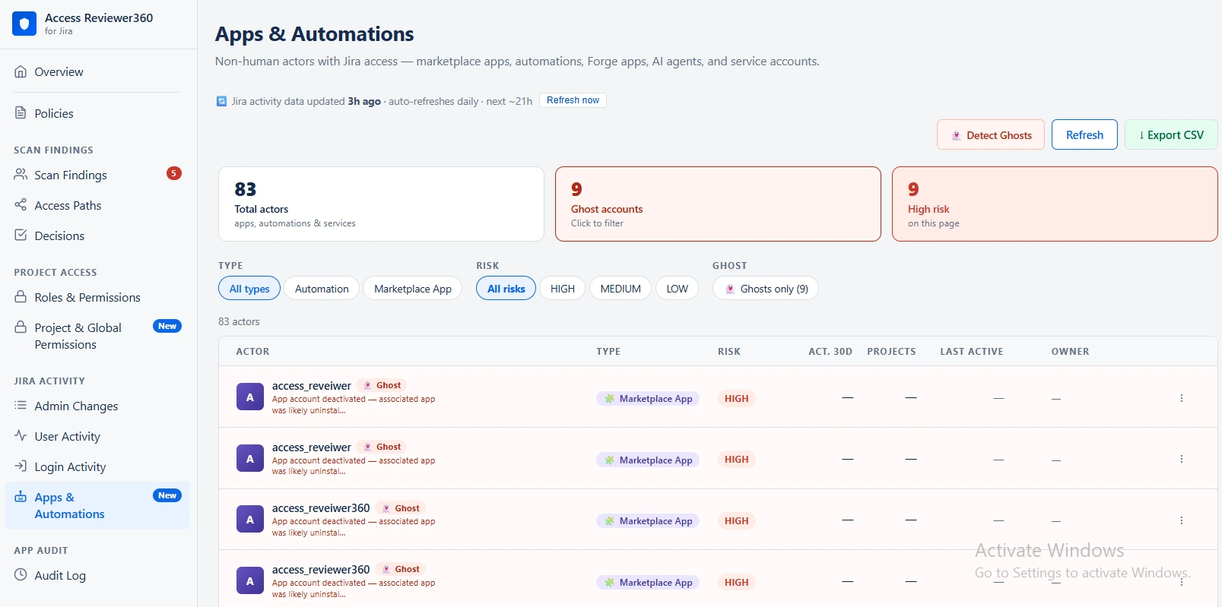Click the RISK column header
The image size is (1222, 607).
(729, 351)
